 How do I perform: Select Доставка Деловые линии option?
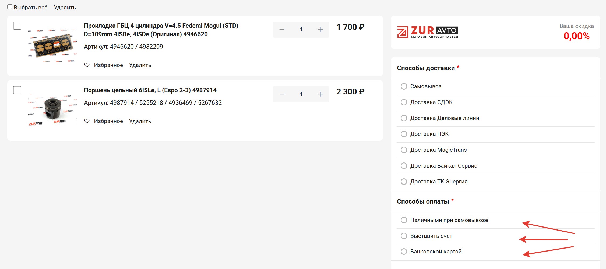click(x=404, y=118)
